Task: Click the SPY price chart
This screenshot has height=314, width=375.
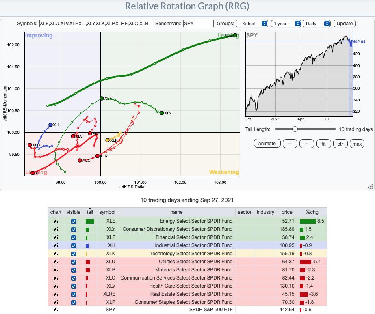Action: point(299,74)
